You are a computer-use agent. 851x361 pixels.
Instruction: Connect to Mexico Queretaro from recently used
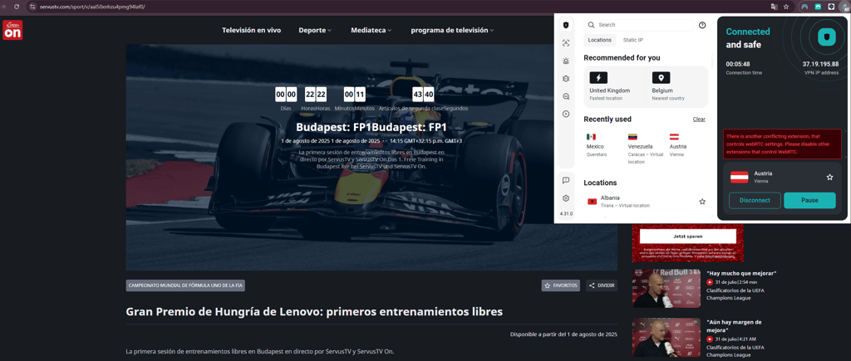coord(598,145)
